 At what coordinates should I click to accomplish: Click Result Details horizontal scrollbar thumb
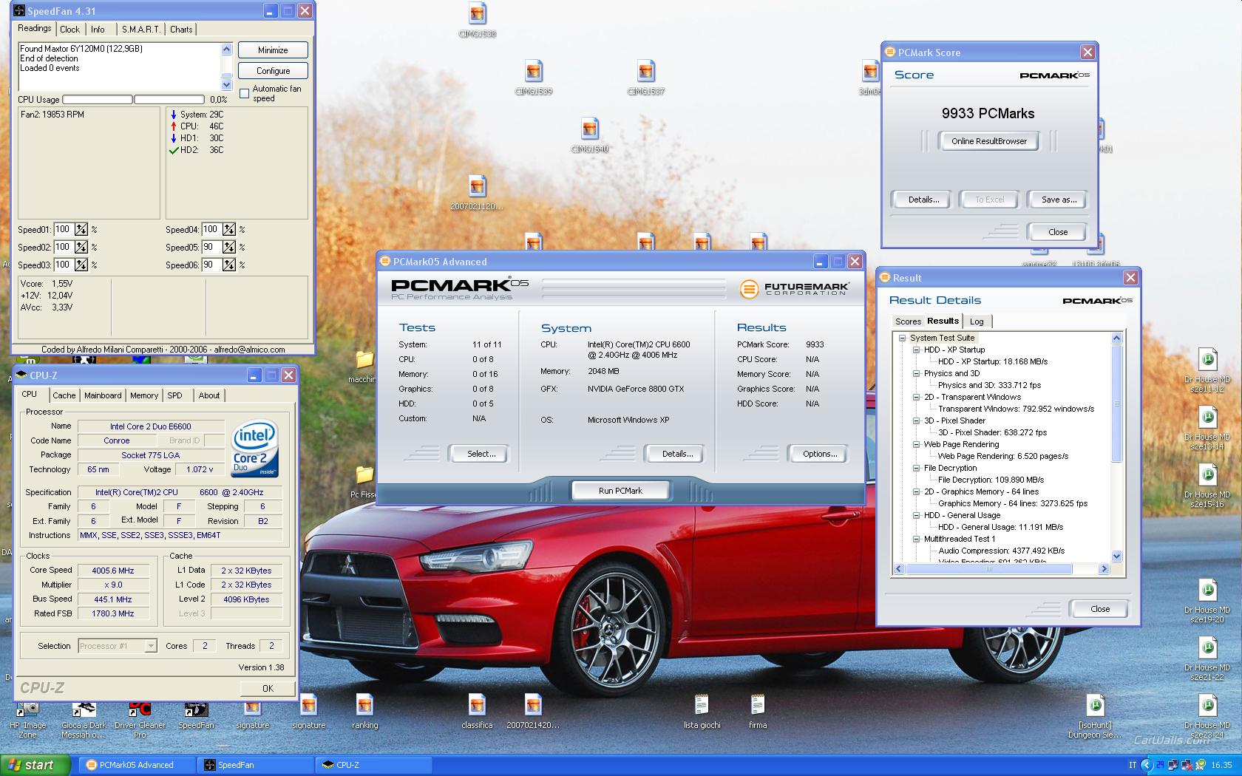coord(989,569)
